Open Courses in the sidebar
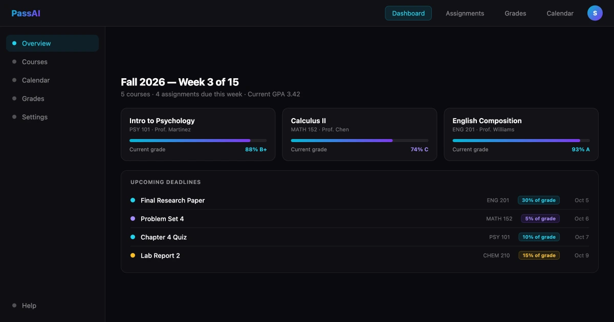 [52, 62]
